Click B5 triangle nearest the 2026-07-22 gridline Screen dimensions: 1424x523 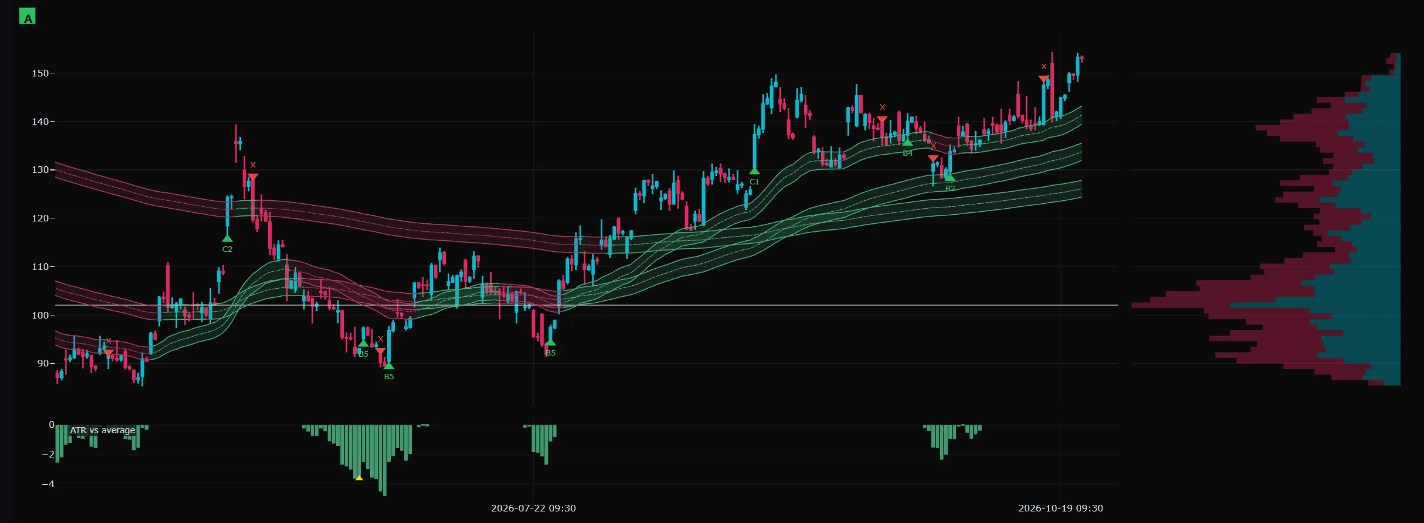[550, 342]
